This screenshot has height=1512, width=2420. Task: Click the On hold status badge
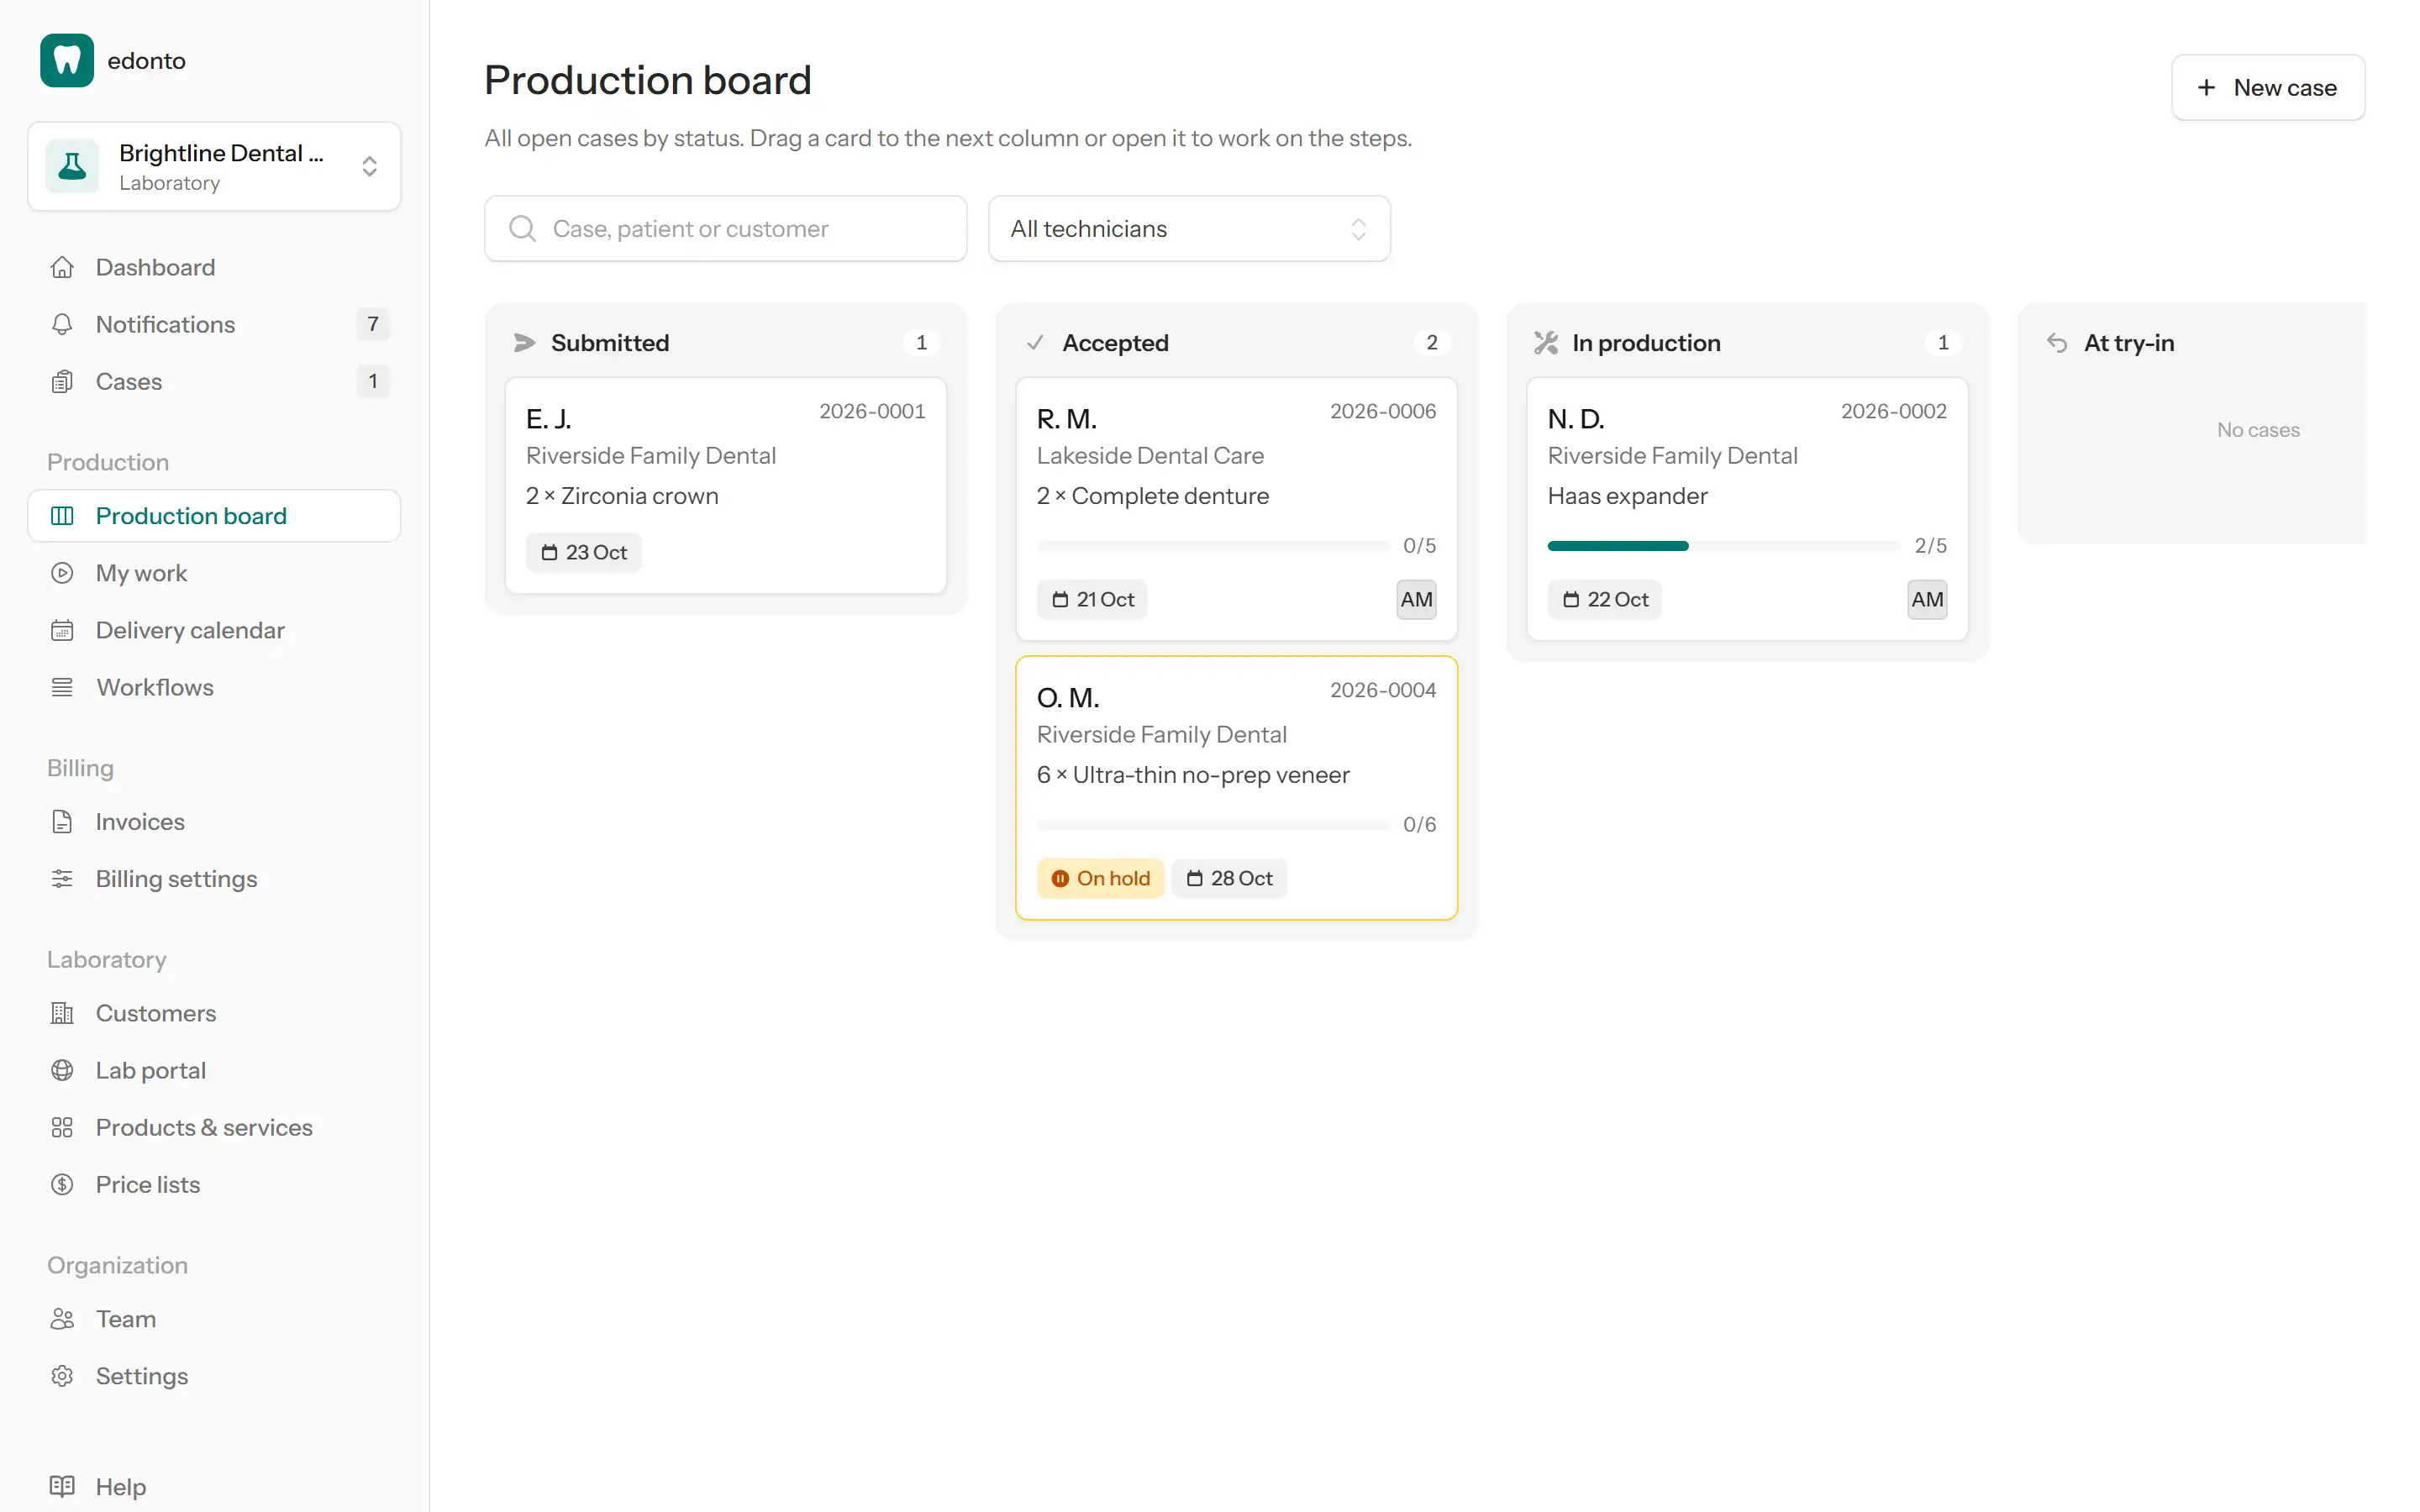(1100, 878)
